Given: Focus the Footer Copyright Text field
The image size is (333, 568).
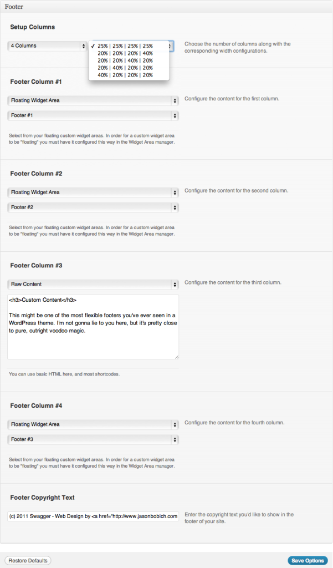Looking at the screenshot, I should (x=93, y=516).
